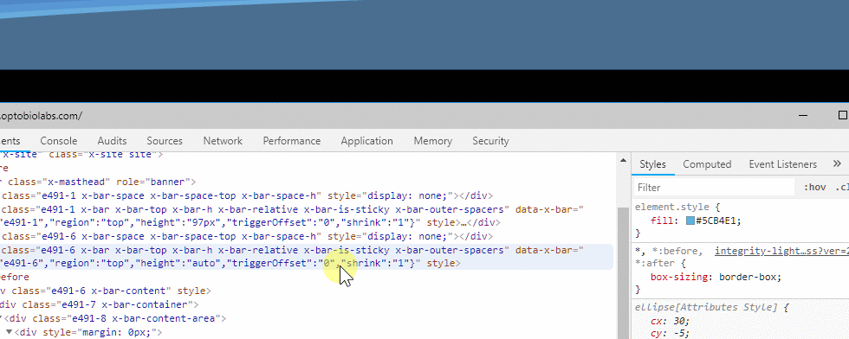Image resolution: width=849 pixels, height=339 pixels.
Task: Select the e491-8 x-bar-content-area div line
Action: point(113,318)
